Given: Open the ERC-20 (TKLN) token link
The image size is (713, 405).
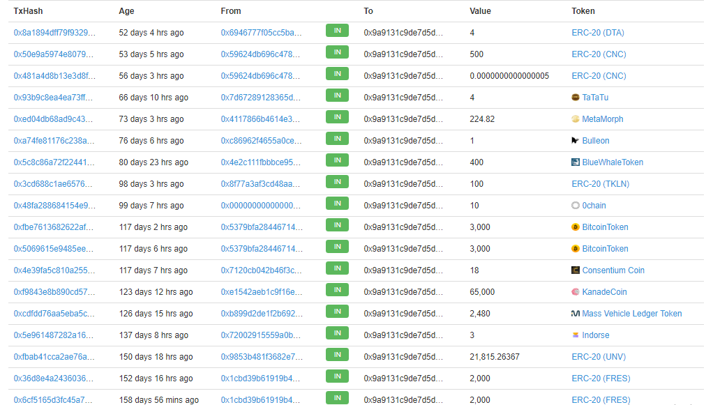Looking at the screenshot, I should coord(601,183).
